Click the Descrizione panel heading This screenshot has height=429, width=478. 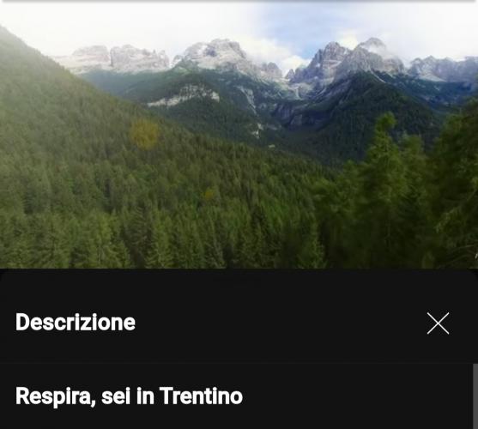click(x=76, y=323)
